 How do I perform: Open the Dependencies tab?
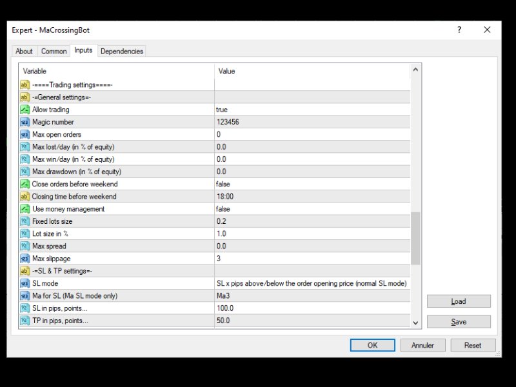(122, 52)
